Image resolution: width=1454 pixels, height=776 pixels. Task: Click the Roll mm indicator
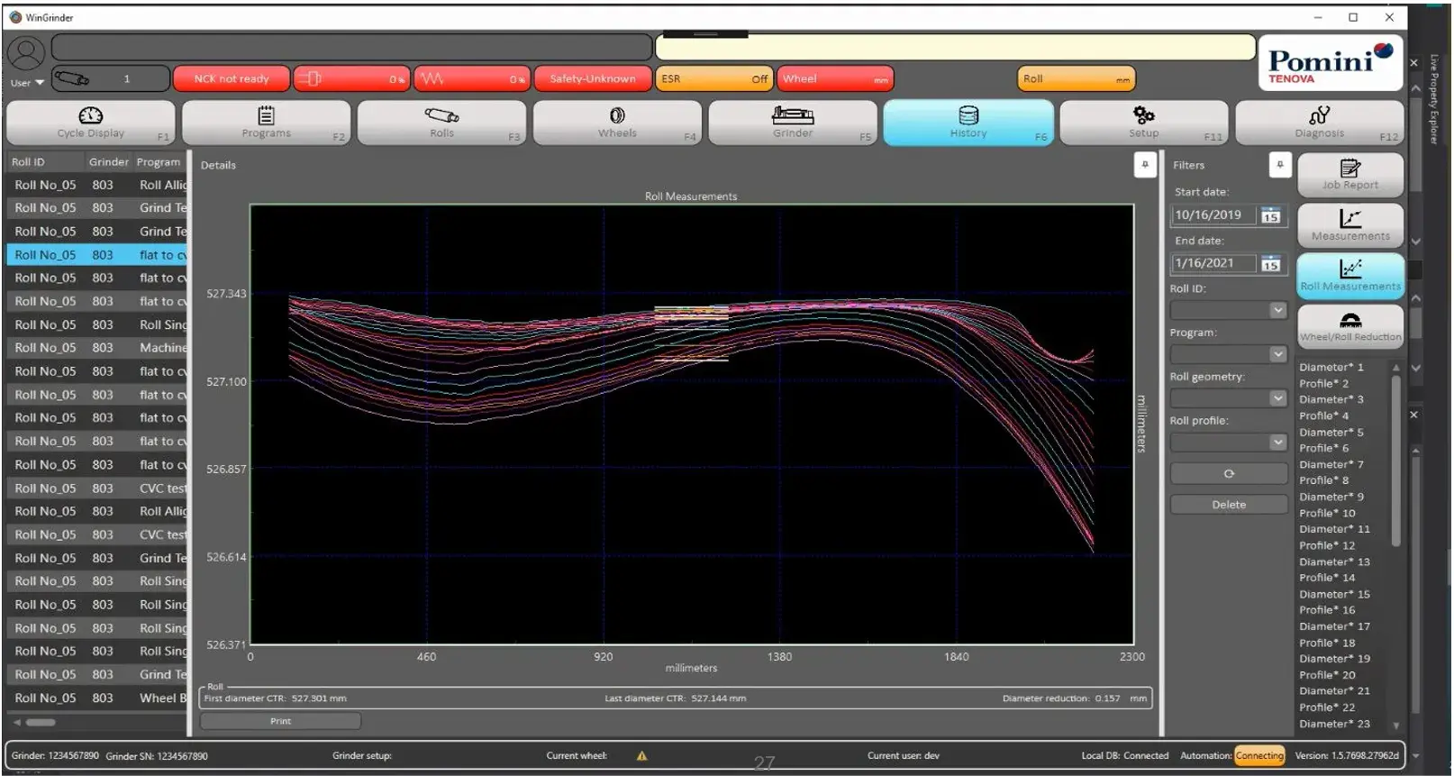coord(1077,79)
